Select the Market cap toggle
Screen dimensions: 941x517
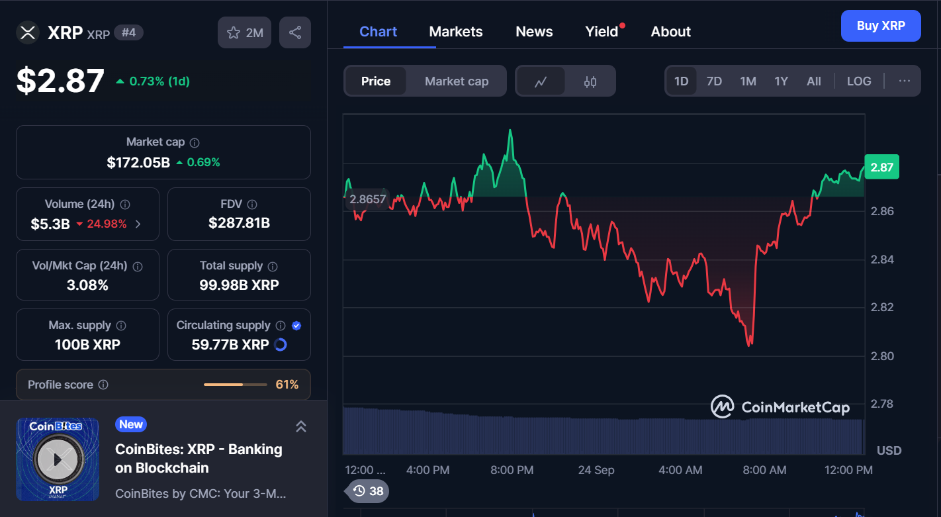point(457,81)
